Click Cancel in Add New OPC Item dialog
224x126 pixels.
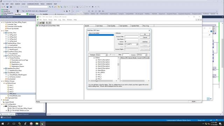[145, 37]
